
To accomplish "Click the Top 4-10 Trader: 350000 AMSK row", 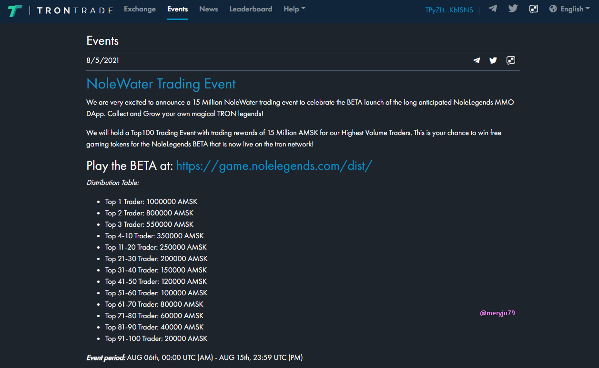I will point(154,236).
